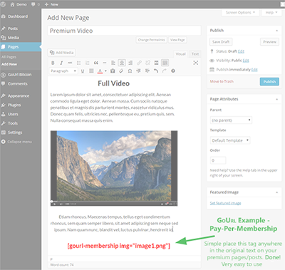Open the text color picker arrow
This screenshot has height=270, width=285.
105,71
